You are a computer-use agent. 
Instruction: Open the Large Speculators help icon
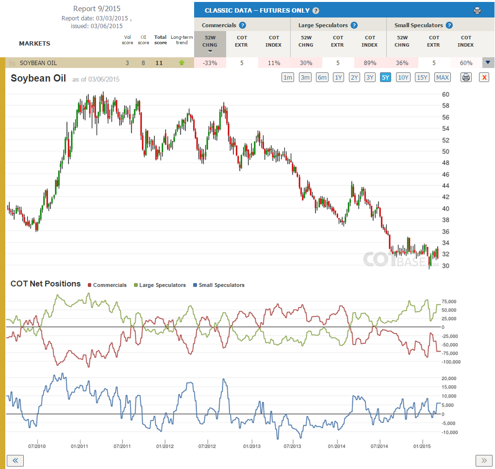[x=354, y=25]
